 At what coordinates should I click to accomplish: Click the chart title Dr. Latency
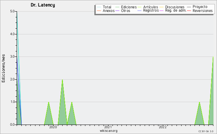[43, 5]
